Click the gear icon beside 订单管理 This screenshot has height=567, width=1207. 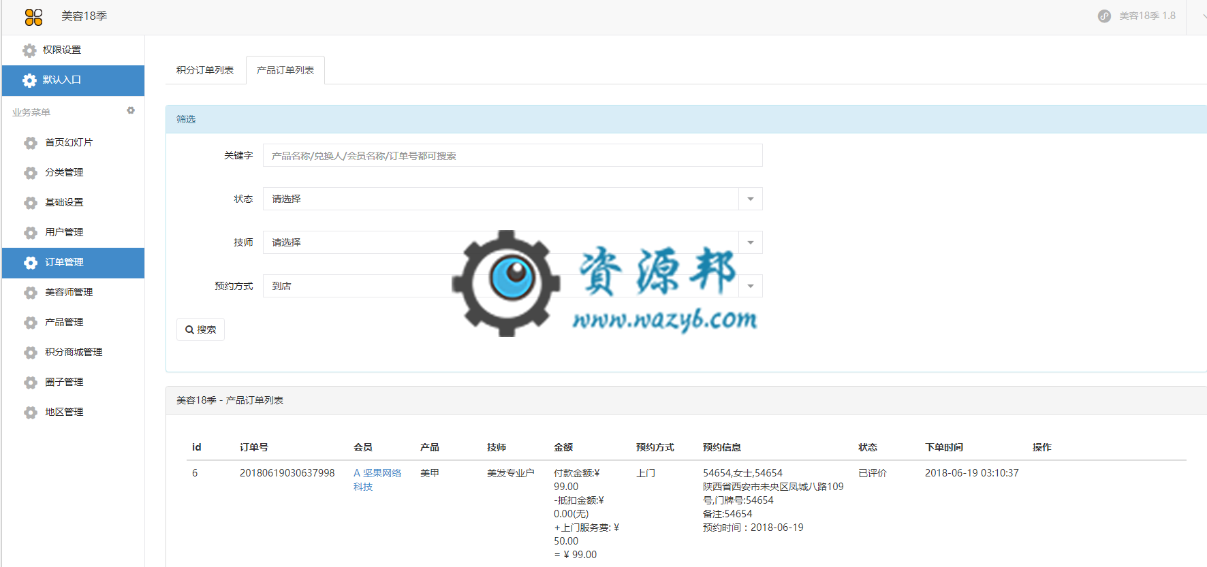(x=31, y=263)
